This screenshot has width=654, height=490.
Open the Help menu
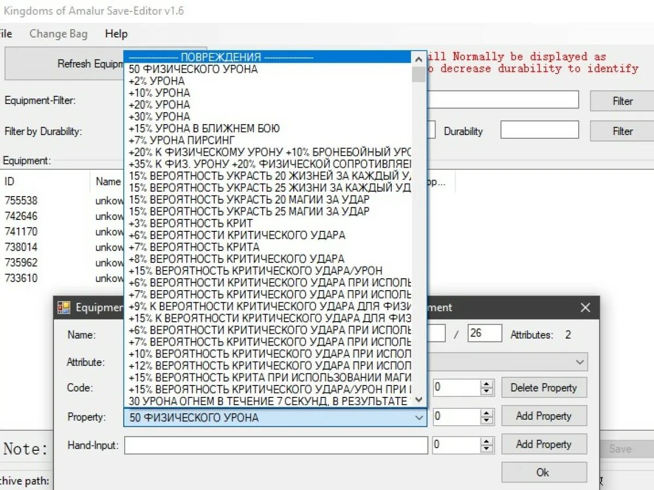[116, 34]
